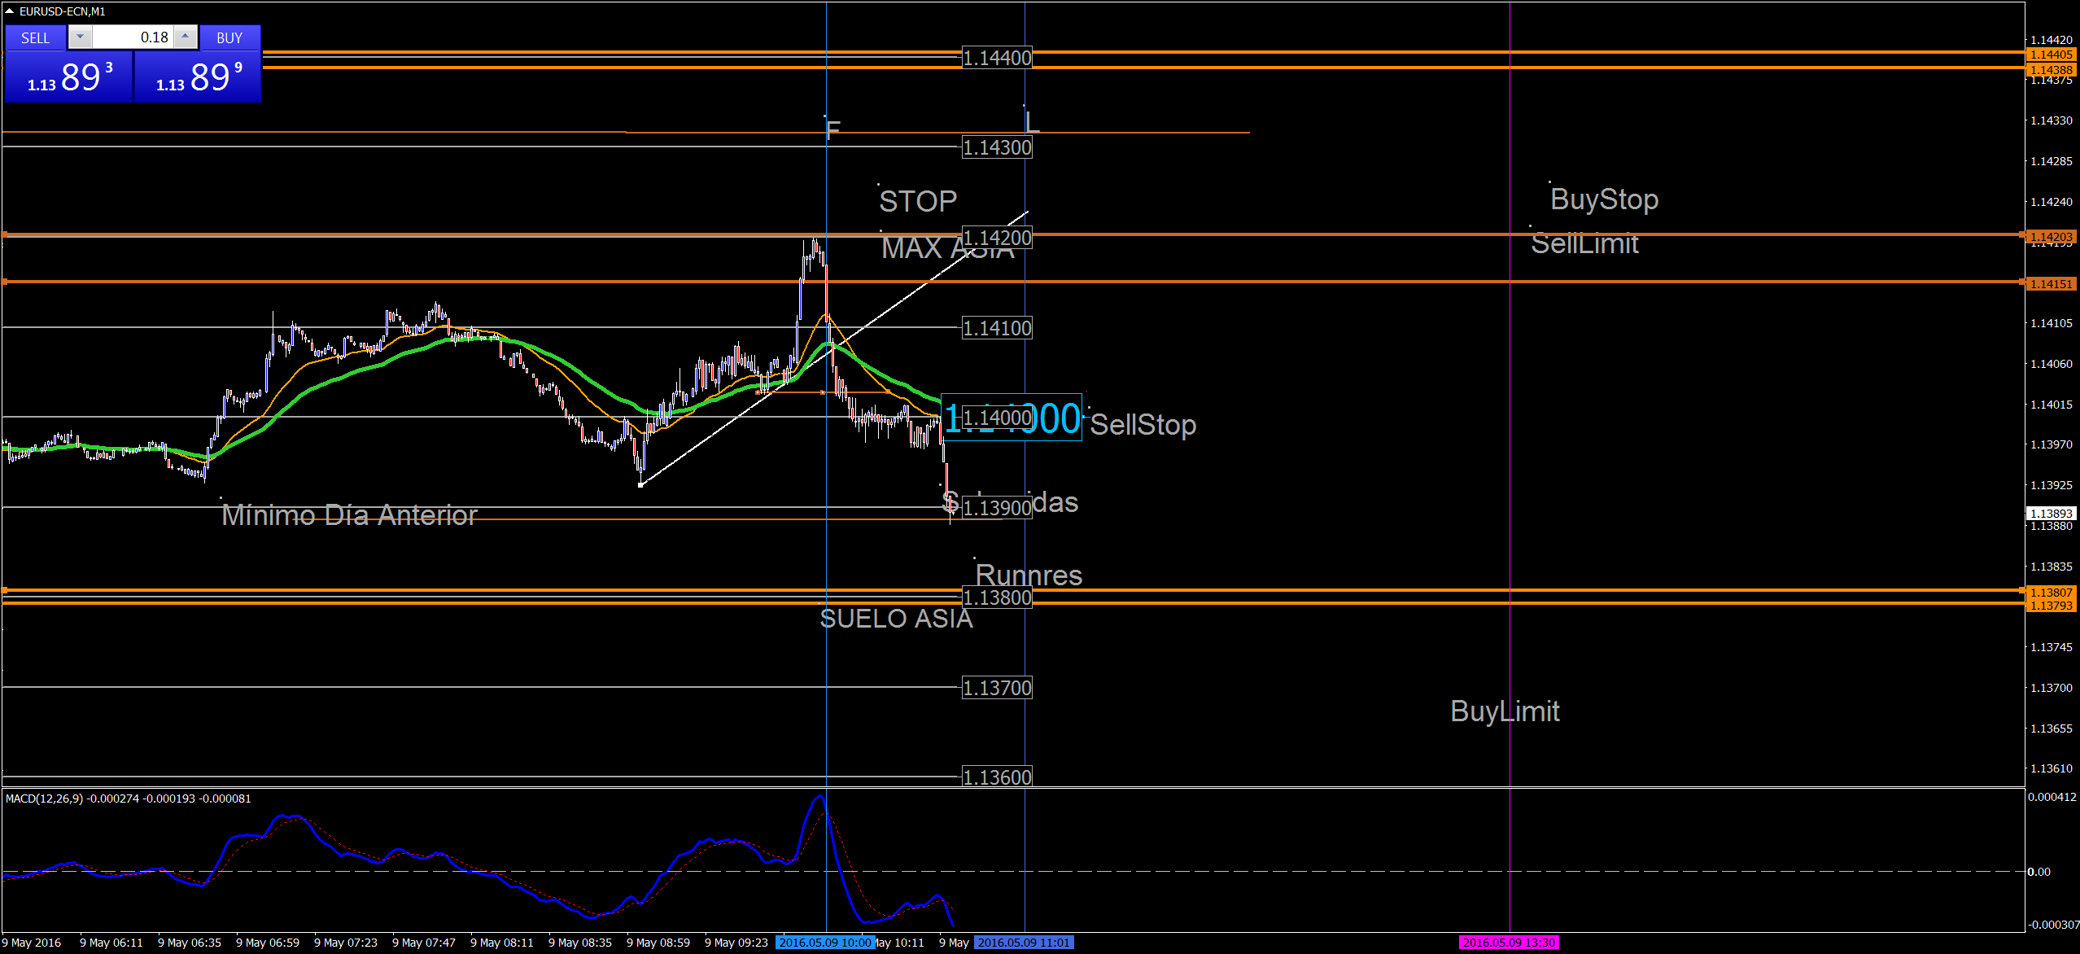The width and height of the screenshot is (2080, 954).
Task: Click the orange 1.14203 price tag
Action: 2051,237
